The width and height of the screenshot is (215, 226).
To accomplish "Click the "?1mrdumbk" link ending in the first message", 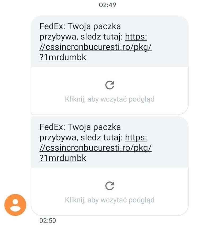I will pos(63,57).
